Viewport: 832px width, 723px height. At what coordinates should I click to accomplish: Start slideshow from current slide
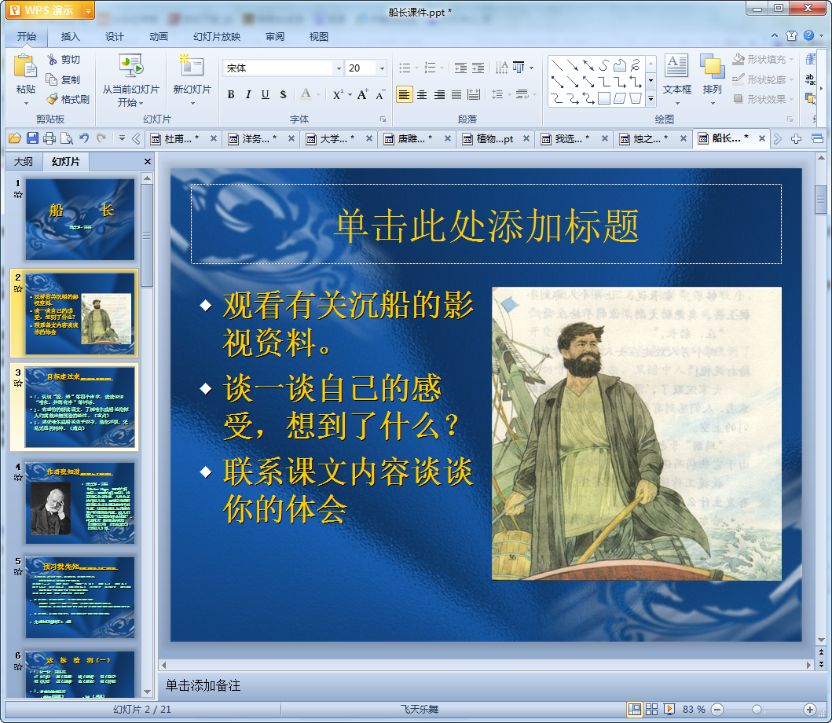click(130, 79)
